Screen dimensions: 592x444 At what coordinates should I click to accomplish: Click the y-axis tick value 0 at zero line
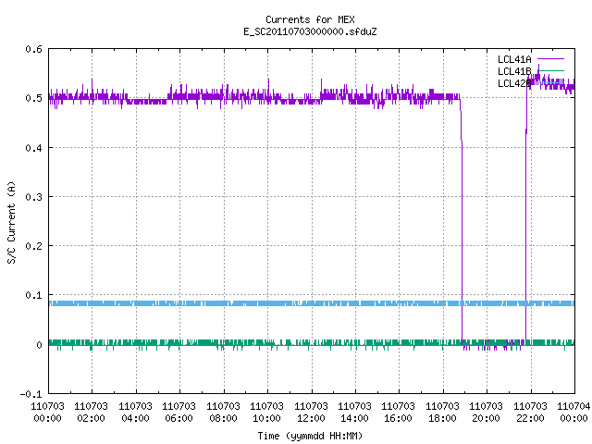(39, 345)
